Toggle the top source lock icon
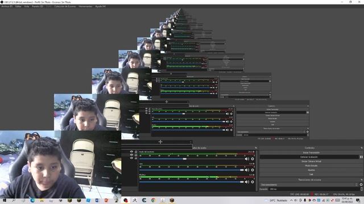The width and height of the screenshot is (364, 204). click(x=136, y=151)
